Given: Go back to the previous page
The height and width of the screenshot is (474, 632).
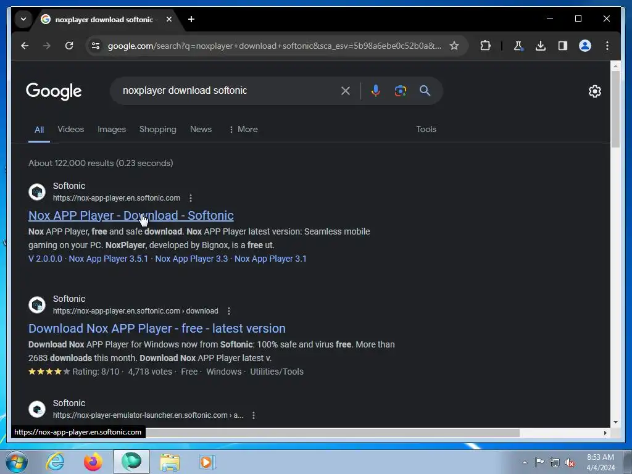Looking at the screenshot, I should (25, 46).
